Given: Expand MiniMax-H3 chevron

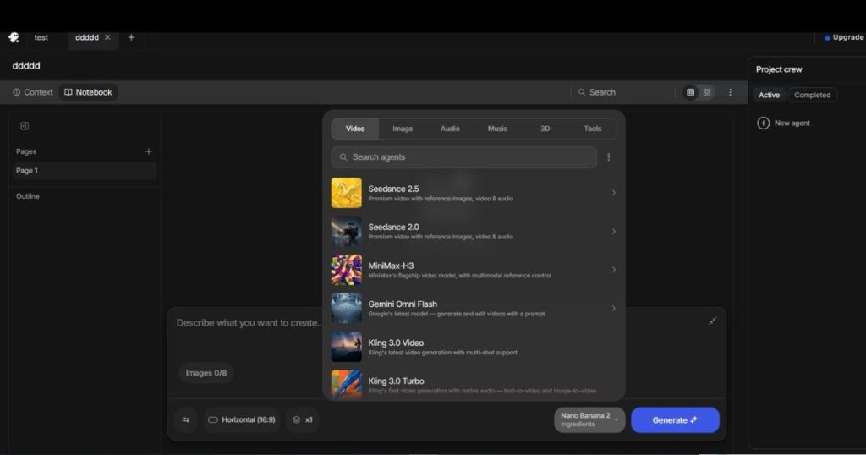Looking at the screenshot, I should pyautogui.click(x=614, y=270).
